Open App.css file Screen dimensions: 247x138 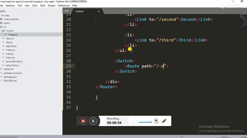(10, 38)
